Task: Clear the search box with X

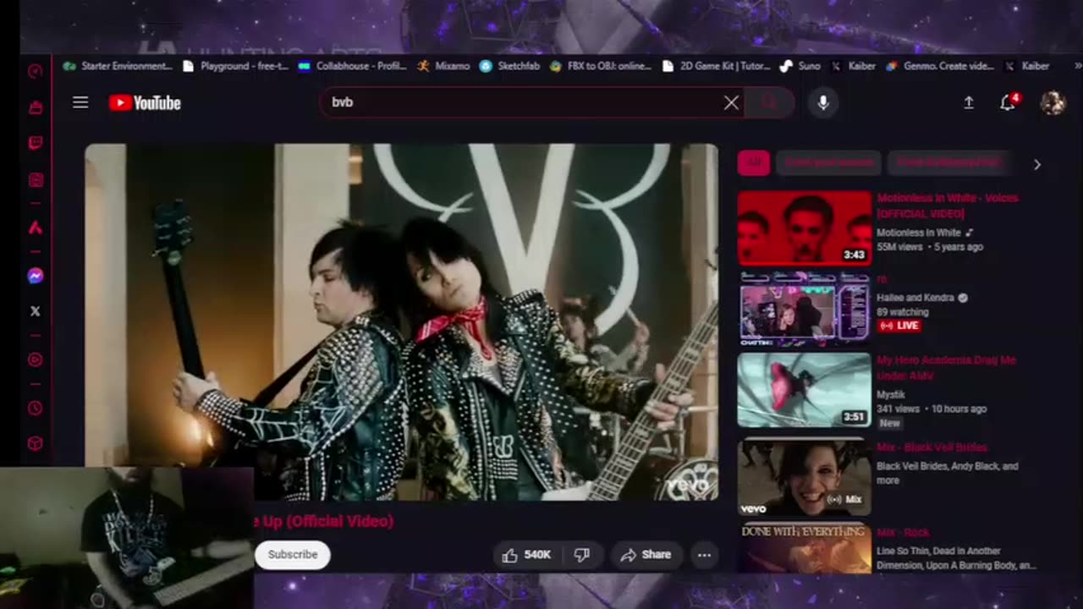Action: coord(731,102)
